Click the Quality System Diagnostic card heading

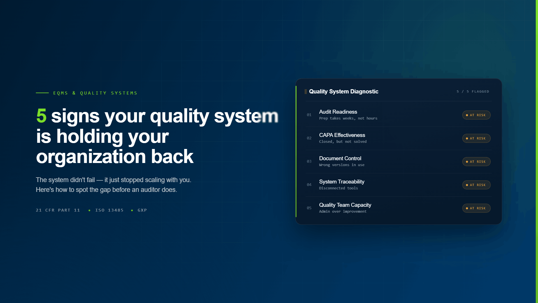pos(344,91)
